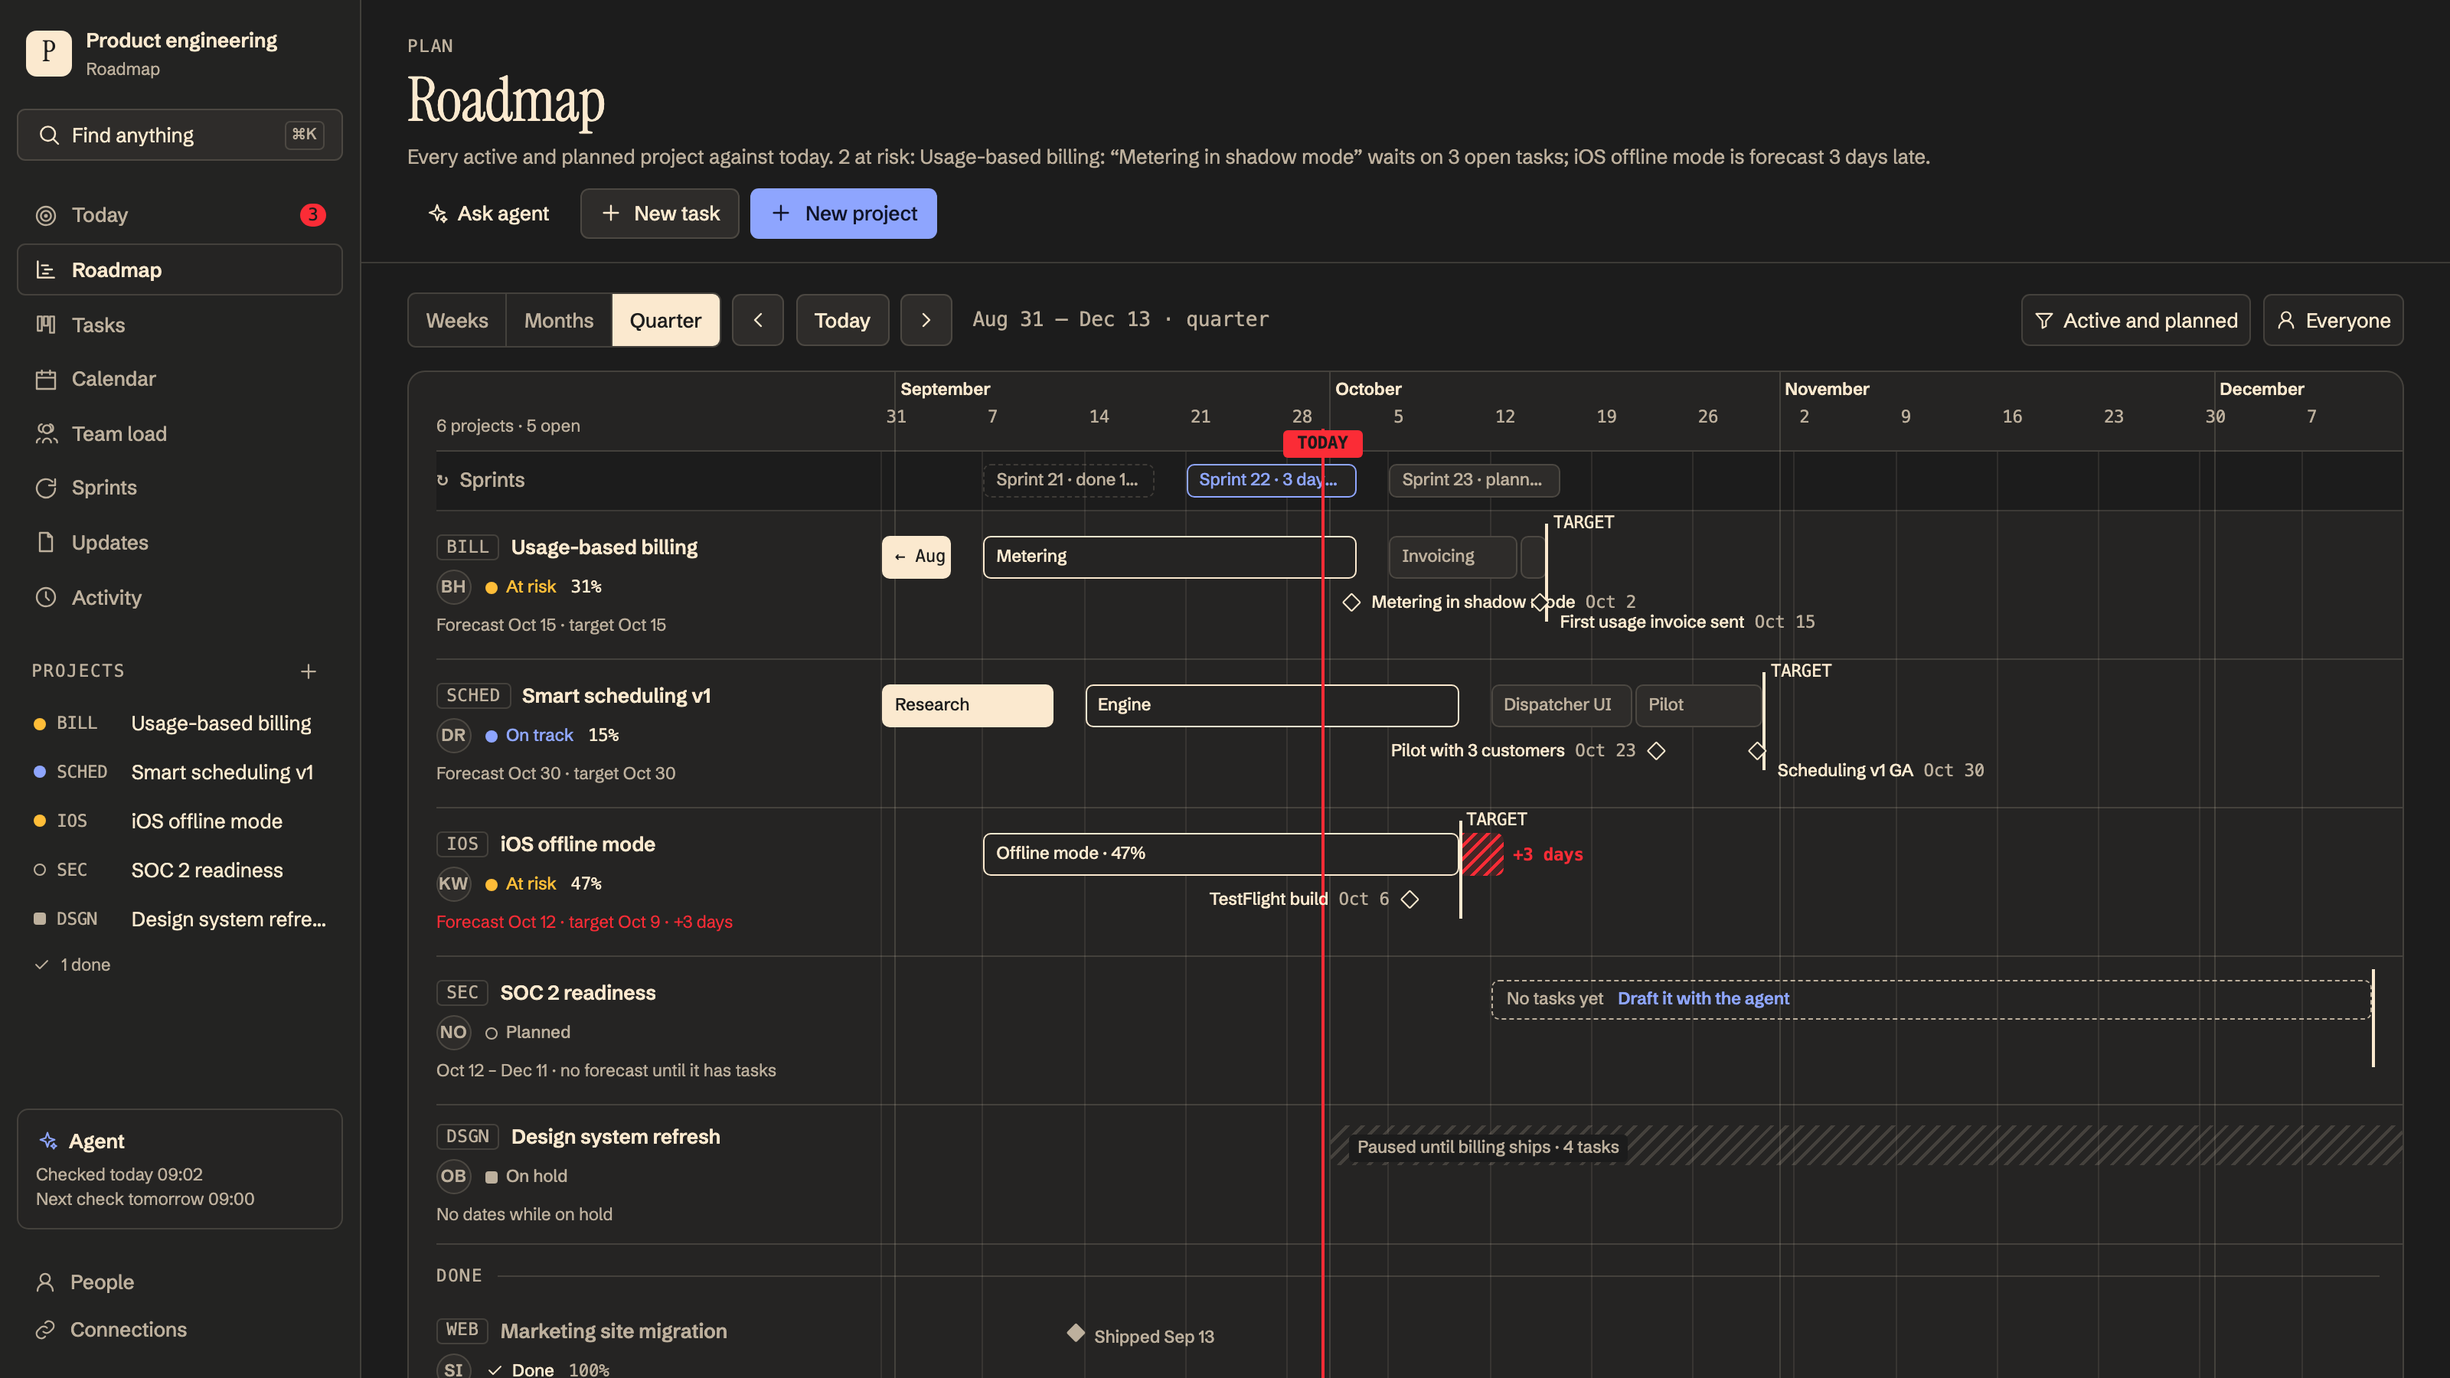Click the Today target icon in sidebar
The width and height of the screenshot is (2450, 1378).
pyautogui.click(x=46, y=215)
